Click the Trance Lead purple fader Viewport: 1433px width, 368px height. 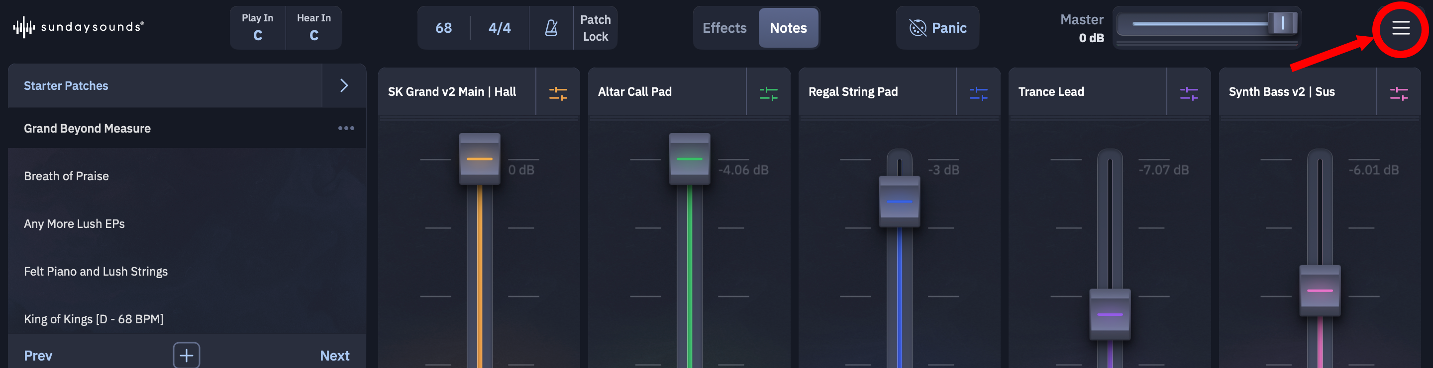coord(1109,314)
